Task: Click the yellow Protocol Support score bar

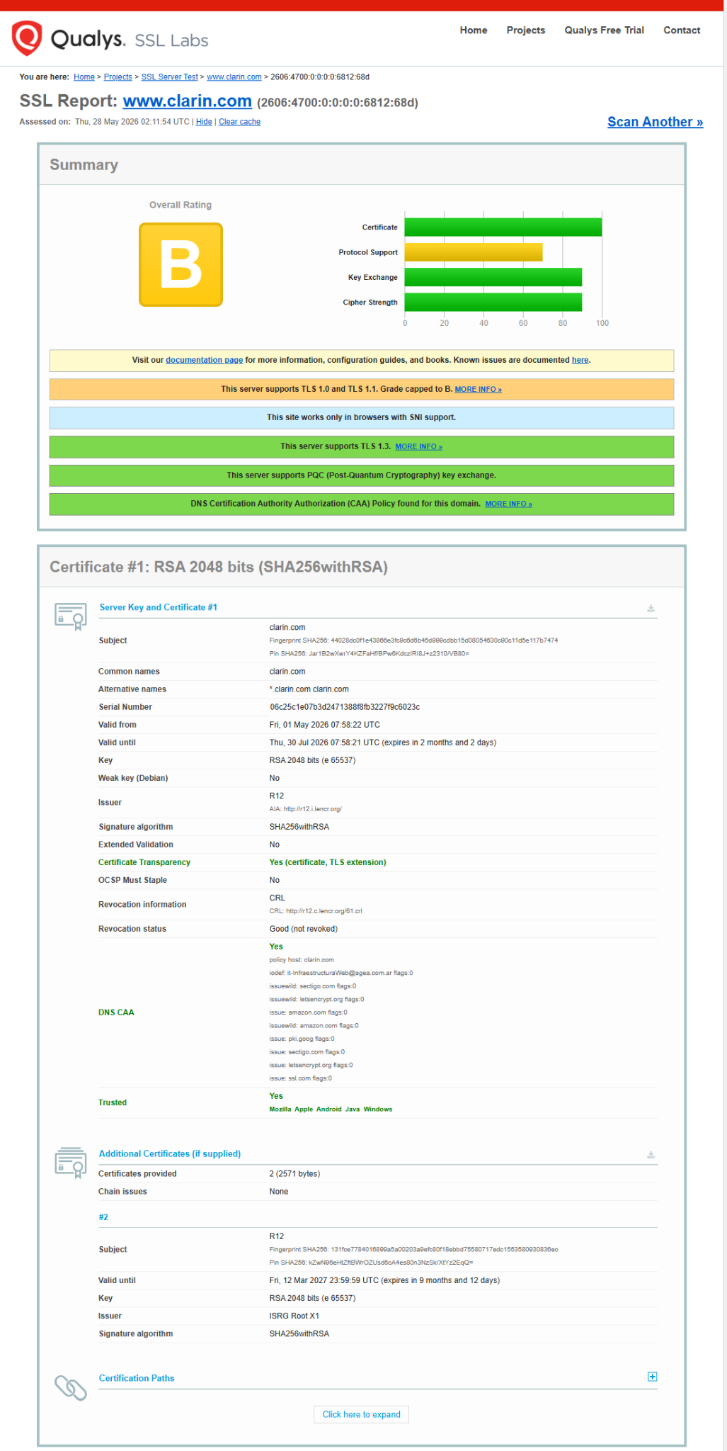Action: [474, 252]
